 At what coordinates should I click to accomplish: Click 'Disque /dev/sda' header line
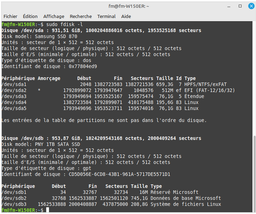click(x=101, y=31)
